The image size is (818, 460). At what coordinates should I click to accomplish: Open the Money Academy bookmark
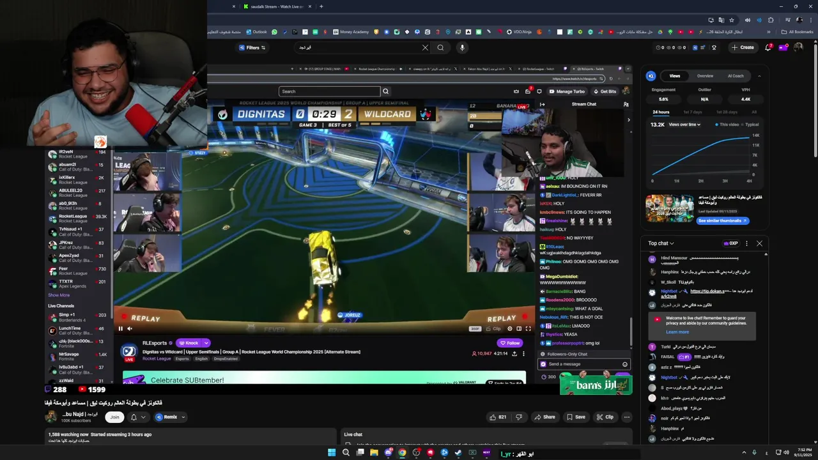coord(351,32)
